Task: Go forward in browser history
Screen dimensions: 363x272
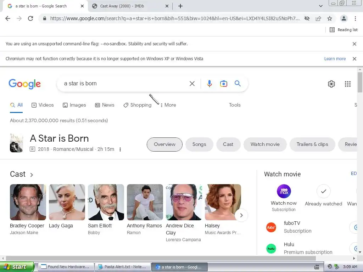Action: 19,18
